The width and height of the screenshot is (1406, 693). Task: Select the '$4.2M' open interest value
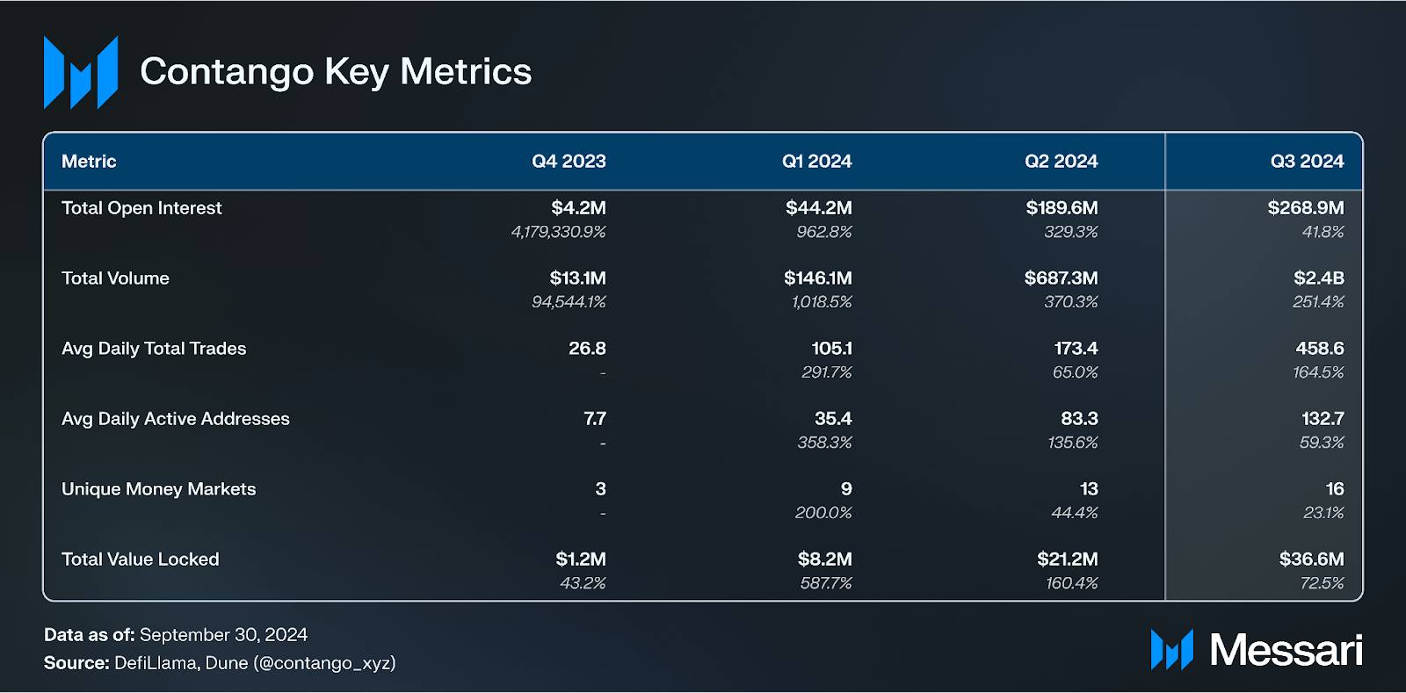578,208
